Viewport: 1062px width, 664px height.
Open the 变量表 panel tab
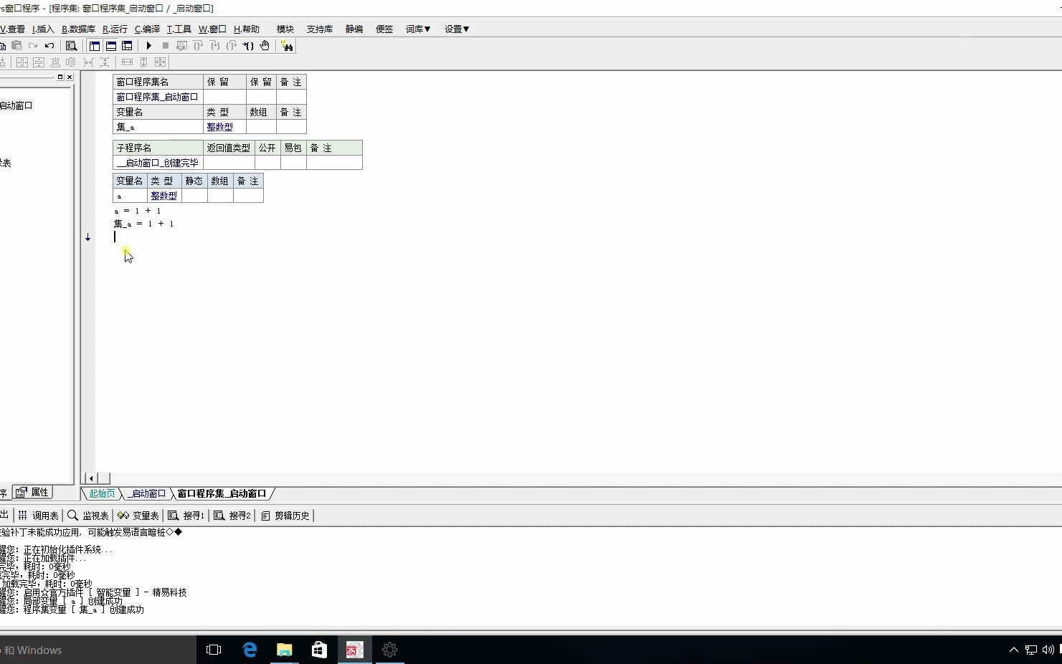[138, 516]
